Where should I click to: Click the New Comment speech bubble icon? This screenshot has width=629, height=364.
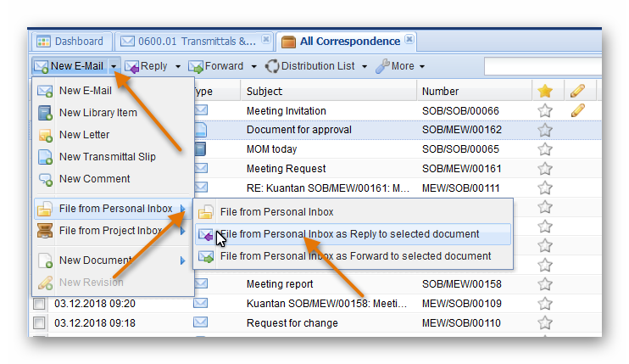(x=45, y=179)
